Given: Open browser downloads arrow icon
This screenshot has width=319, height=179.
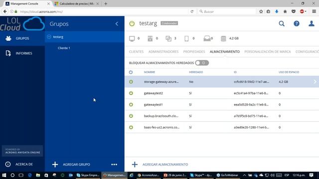Looking at the screenshot, I should click(277, 11).
